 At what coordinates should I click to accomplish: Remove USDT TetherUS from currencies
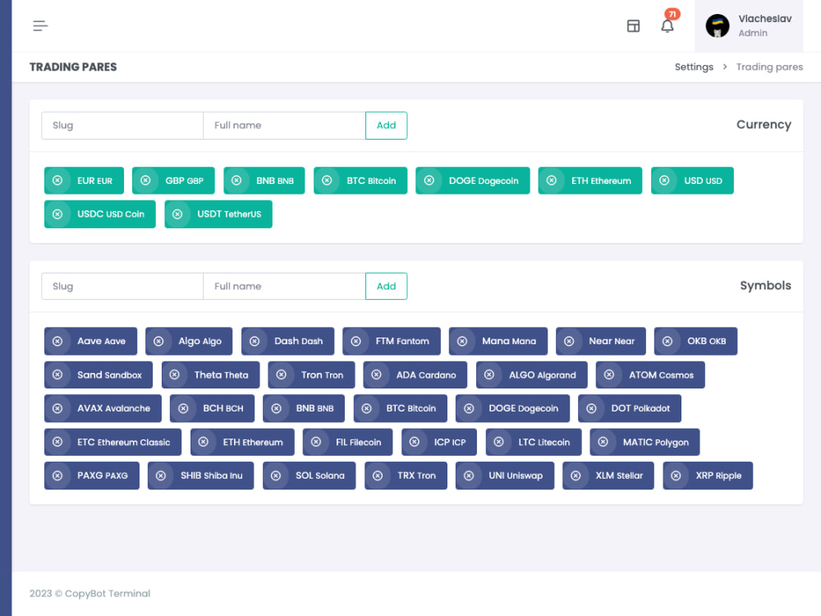tap(177, 214)
